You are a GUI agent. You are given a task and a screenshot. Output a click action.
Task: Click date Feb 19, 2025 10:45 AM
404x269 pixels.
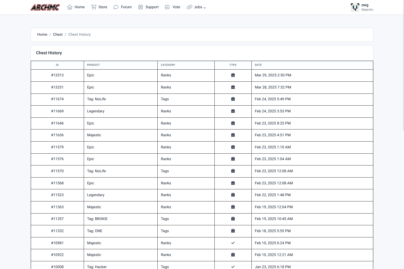point(274,219)
